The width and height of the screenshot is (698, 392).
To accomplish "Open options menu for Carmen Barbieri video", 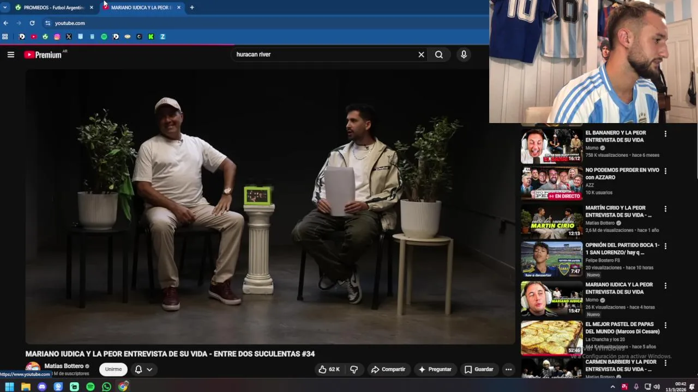I will click(665, 363).
